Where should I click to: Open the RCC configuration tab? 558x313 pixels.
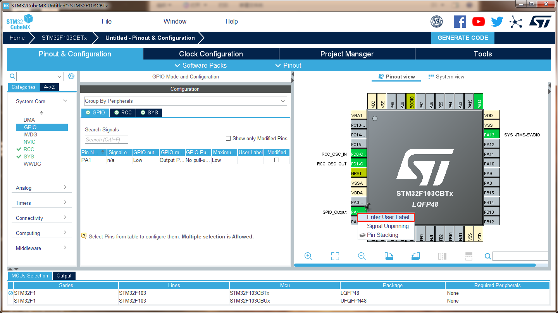click(122, 112)
